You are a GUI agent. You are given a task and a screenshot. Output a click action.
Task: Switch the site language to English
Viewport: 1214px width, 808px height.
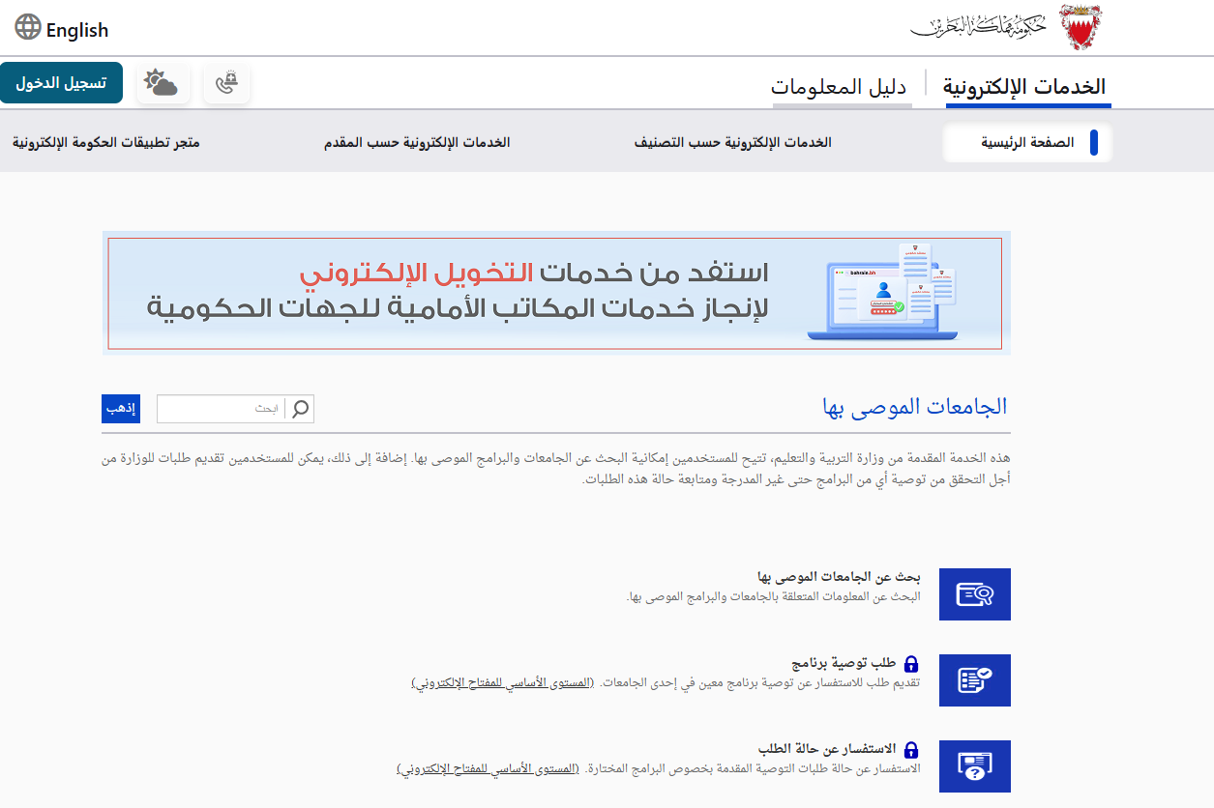(77, 31)
